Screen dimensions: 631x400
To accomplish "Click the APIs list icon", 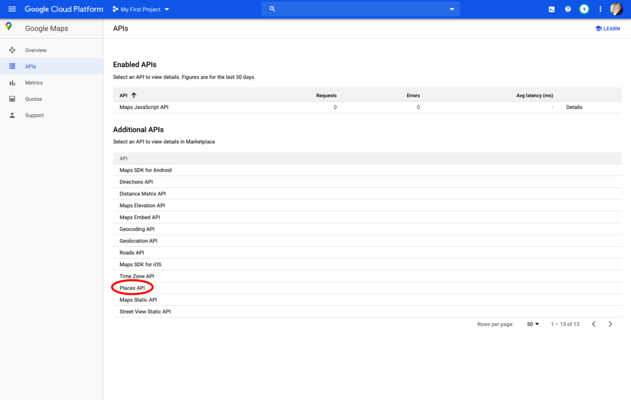I will (x=12, y=66).
